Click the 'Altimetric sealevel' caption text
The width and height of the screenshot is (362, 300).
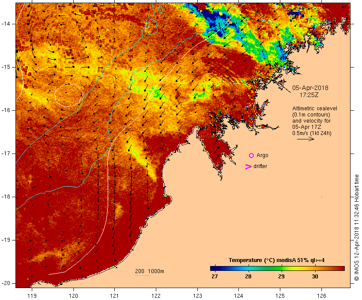click(x=315, y=109)
